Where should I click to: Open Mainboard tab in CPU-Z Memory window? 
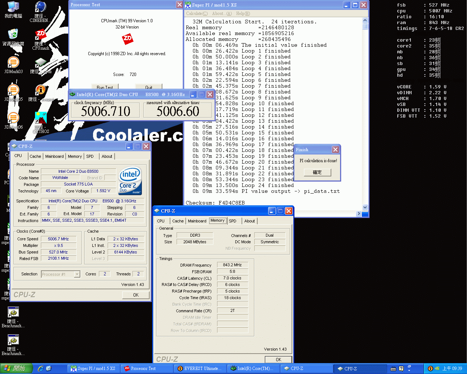pyautogui.click(x=197, y=221)
